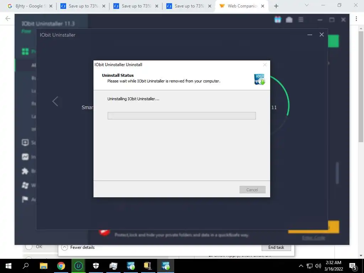This screenshot has width=364, height=273.
Task: Open File Explorer from taskbar
Action: coord(43,266)
